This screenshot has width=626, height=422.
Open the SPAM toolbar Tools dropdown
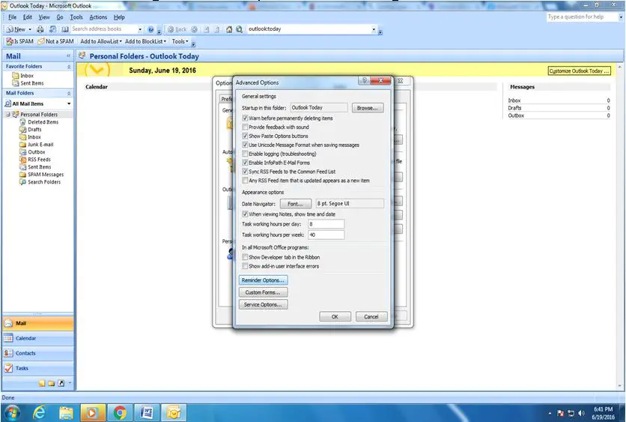(x=180, y=41)
